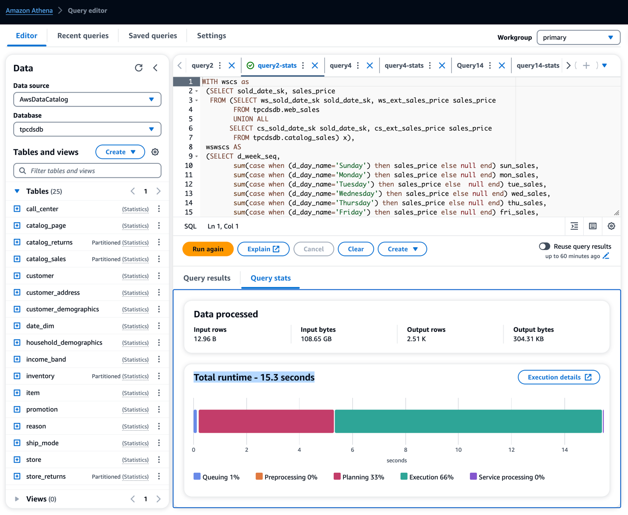This screenshot has height=515, width=628.
Task: Click the Statistics link for customer_address
Action: tap(135, 293)
